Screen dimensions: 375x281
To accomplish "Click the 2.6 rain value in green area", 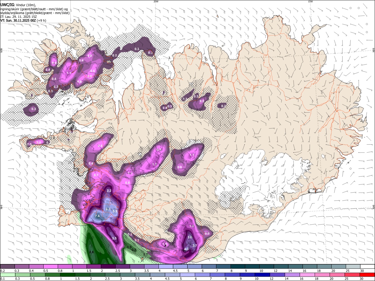I will (91, 252).
